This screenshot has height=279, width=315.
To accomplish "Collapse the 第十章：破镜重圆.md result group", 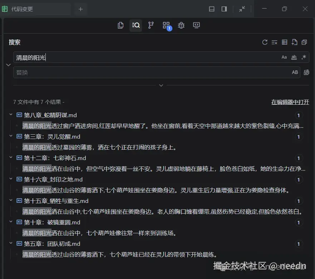I will (x=11, y=222).
